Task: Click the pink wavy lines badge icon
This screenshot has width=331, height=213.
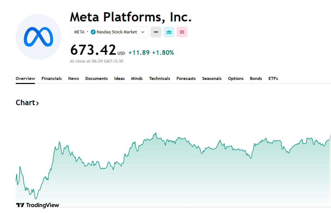Action: [x=182, y=32]
